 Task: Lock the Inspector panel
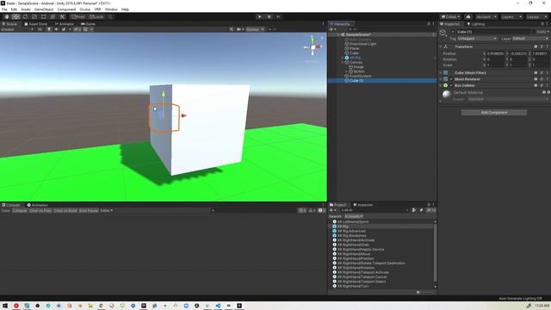click(542, 24)
